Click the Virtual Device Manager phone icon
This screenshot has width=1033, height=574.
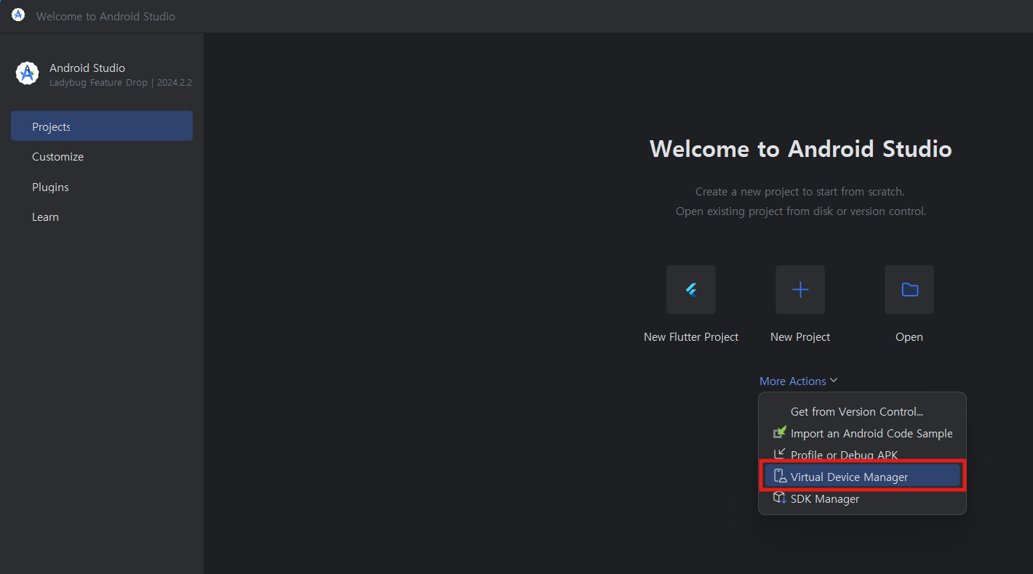click(x=779, y=477)
